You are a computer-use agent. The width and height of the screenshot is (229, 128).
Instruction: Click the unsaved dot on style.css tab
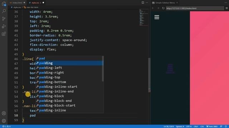[43, 2]
